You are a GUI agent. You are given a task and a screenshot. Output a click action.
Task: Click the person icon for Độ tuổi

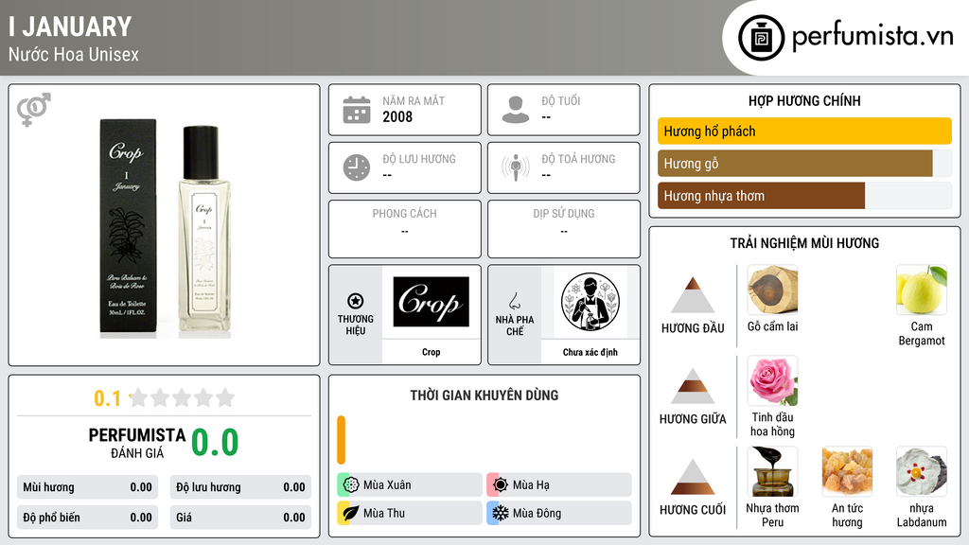516,110
